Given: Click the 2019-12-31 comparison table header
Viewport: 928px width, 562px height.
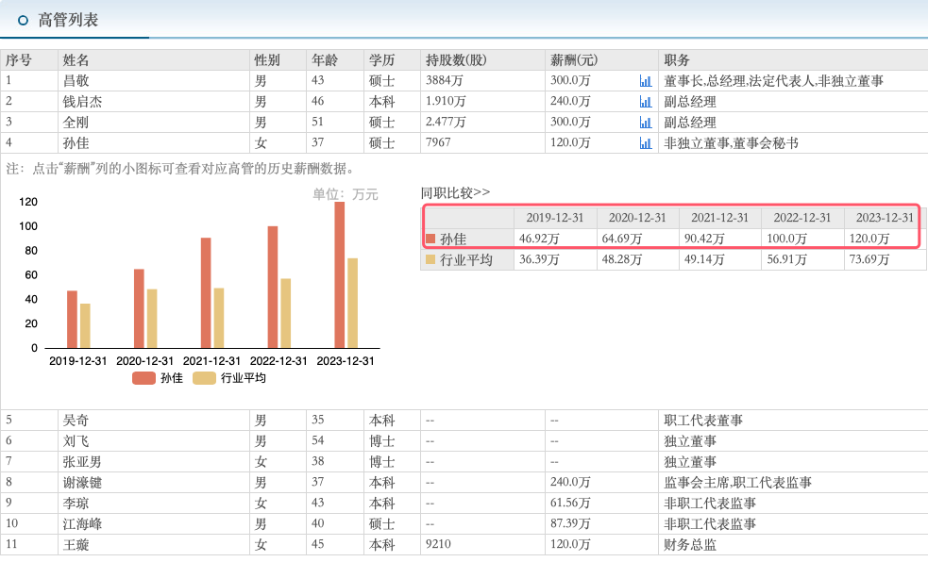Looking at the screenshot, I should pos(555,218).
